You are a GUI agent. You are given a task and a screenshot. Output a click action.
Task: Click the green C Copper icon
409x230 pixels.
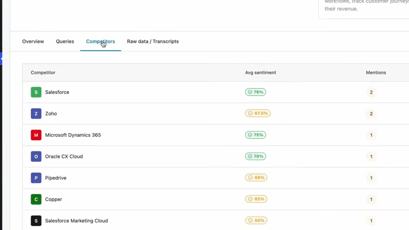coord(36,199)
